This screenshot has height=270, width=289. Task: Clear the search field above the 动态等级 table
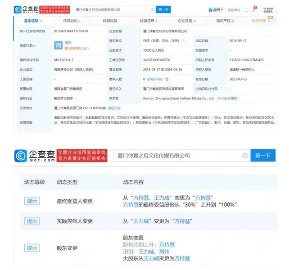pyautogui.click(x=244, y=156)
